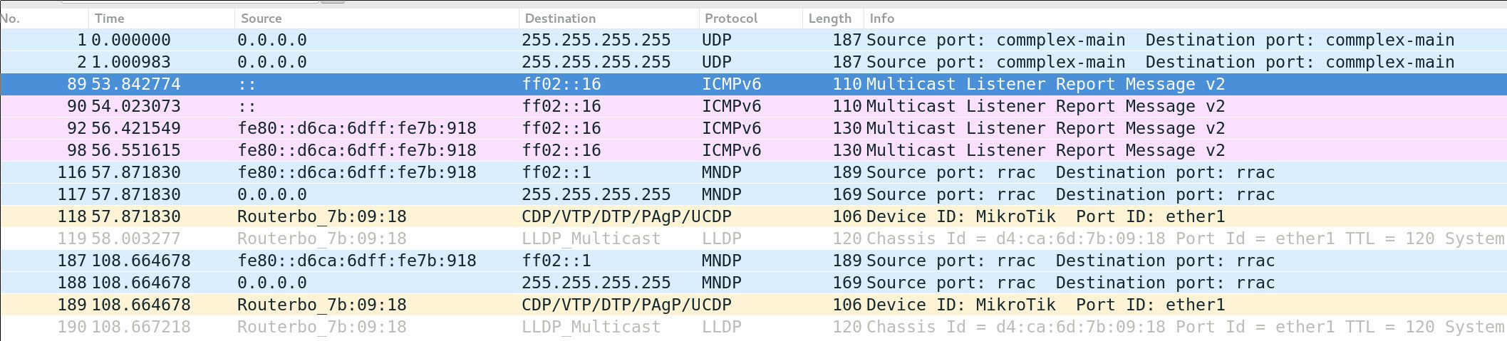Select packet number 1 at time 0.000000
Image resolution: width=1507 pixels, height=341 pixels.
pos(753,40)
